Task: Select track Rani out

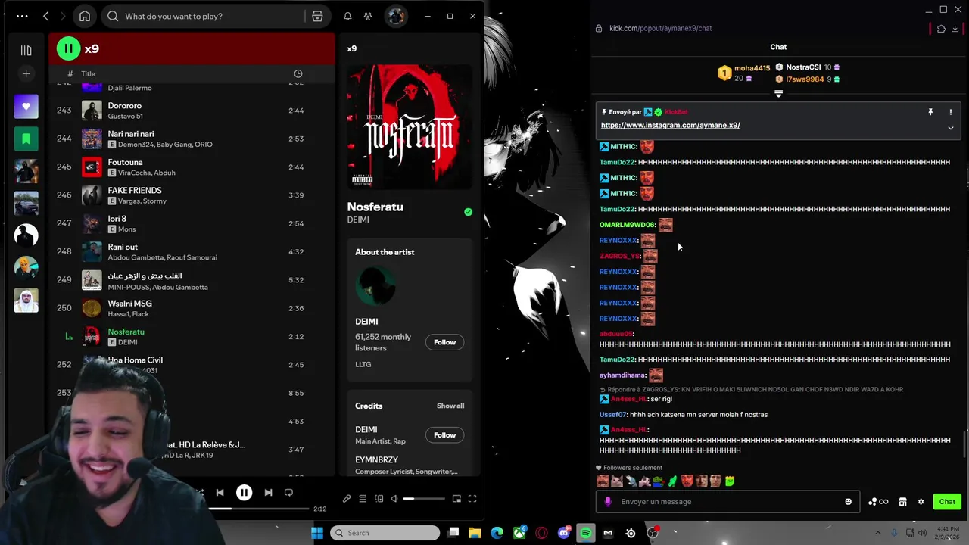Action: [x=192, y=251]
